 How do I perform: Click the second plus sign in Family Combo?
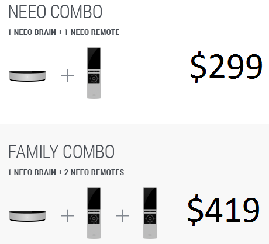pyautogui.click(x=122, y=216)
